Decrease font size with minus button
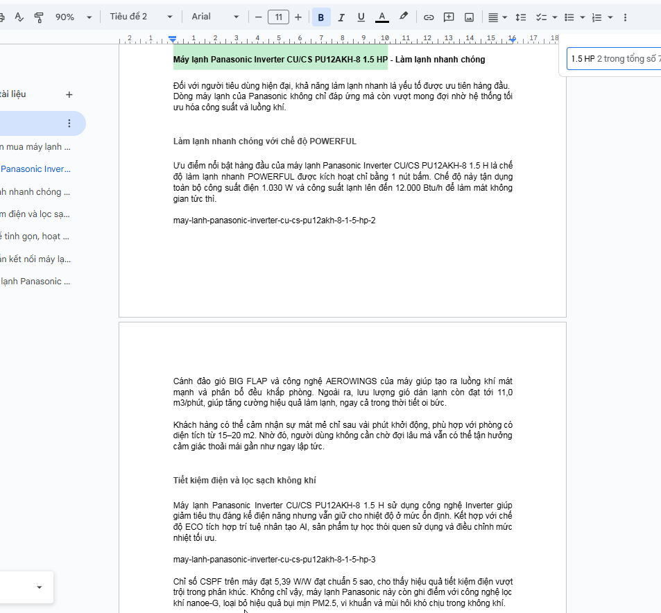Screen dimensions: 661x613 click(x=259, y=17)
